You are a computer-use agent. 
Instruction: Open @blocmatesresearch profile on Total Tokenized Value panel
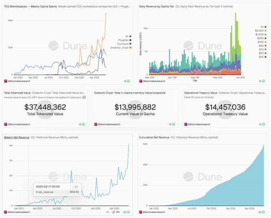17,124
